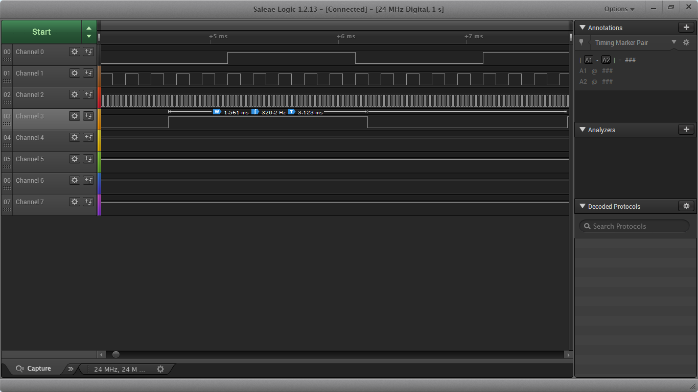Toggle trigger for Channel 7
Image resolution: width=698 pixels, height=392 pixels.
[88, 202]
